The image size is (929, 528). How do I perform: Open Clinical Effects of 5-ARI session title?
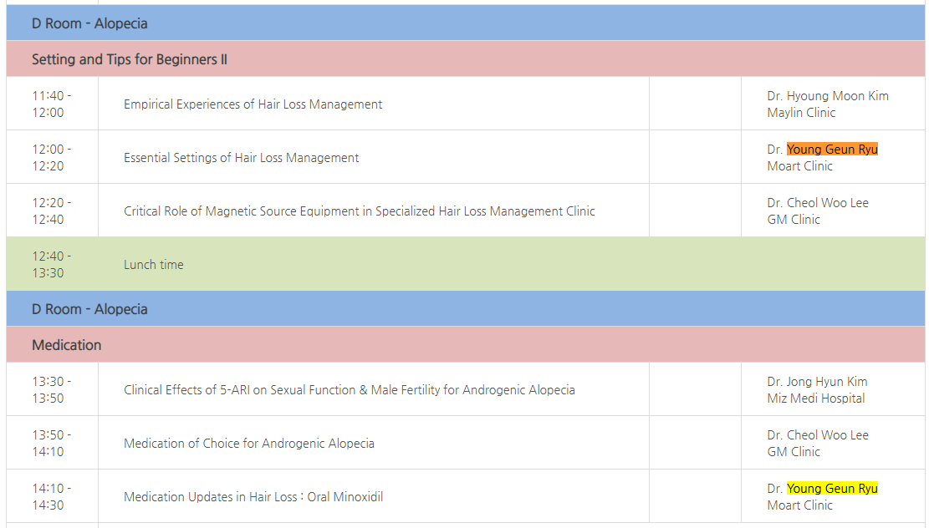click(349, 390)
